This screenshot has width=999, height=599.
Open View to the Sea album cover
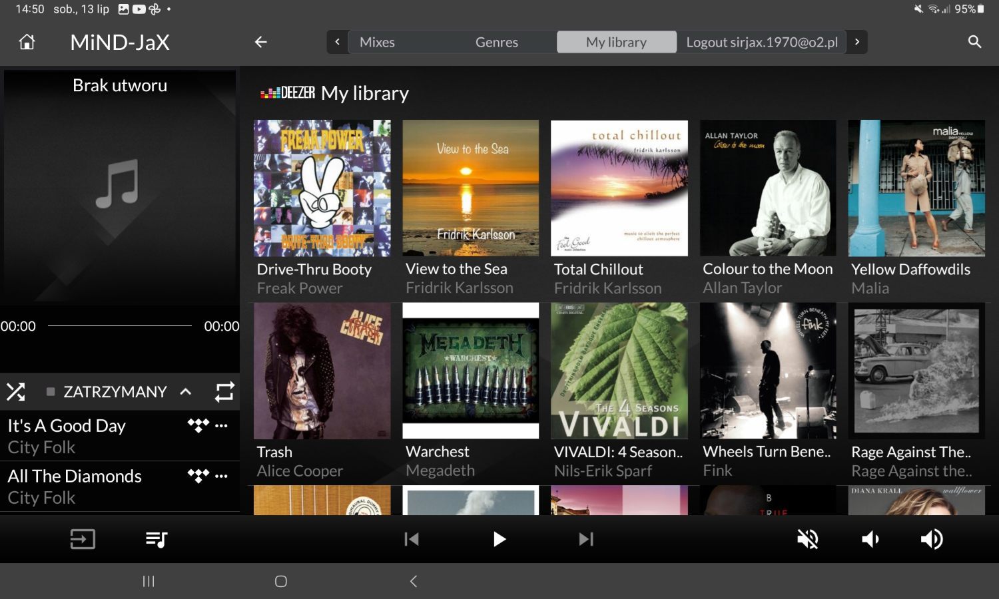click(471, 188)
